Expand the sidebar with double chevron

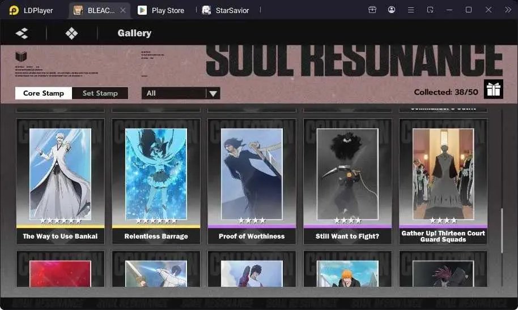pyautogui.click(x=508, y=10)
